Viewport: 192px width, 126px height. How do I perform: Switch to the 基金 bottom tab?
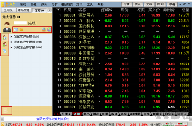click(x=124, y=114)
